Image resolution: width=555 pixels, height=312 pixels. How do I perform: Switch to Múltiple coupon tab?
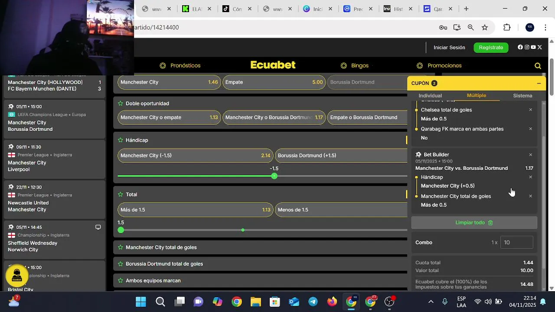click(x=477, y=95)
